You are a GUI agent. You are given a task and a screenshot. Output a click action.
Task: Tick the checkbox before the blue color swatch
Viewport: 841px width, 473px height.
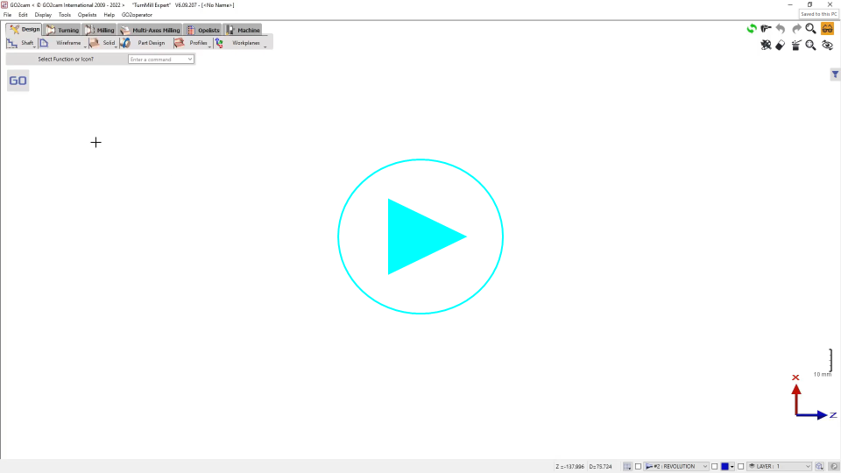coord(714,467)
